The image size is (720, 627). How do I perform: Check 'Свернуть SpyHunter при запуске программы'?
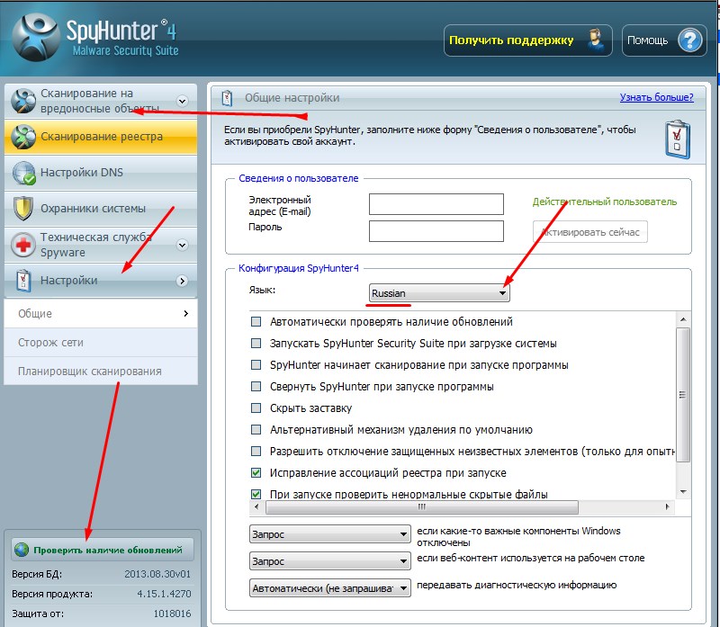coord(256,387)
